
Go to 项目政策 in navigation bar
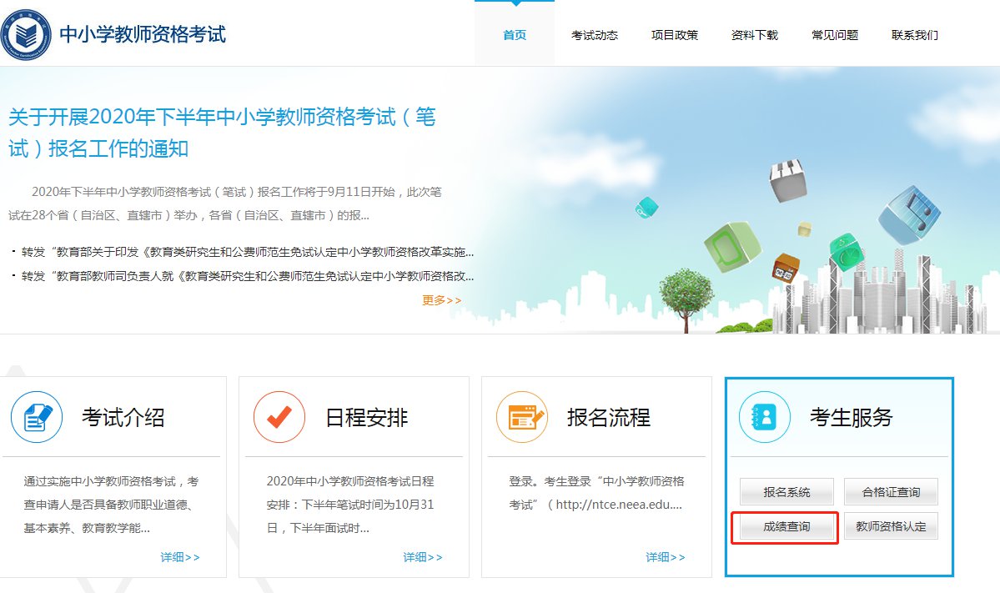(x=675, y=35)
